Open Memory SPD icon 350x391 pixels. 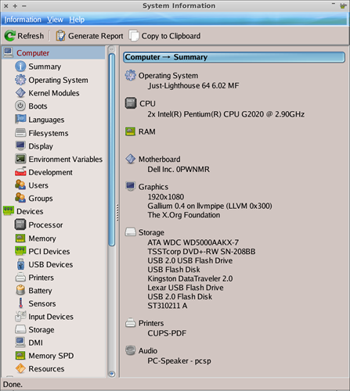click(20, 355)
